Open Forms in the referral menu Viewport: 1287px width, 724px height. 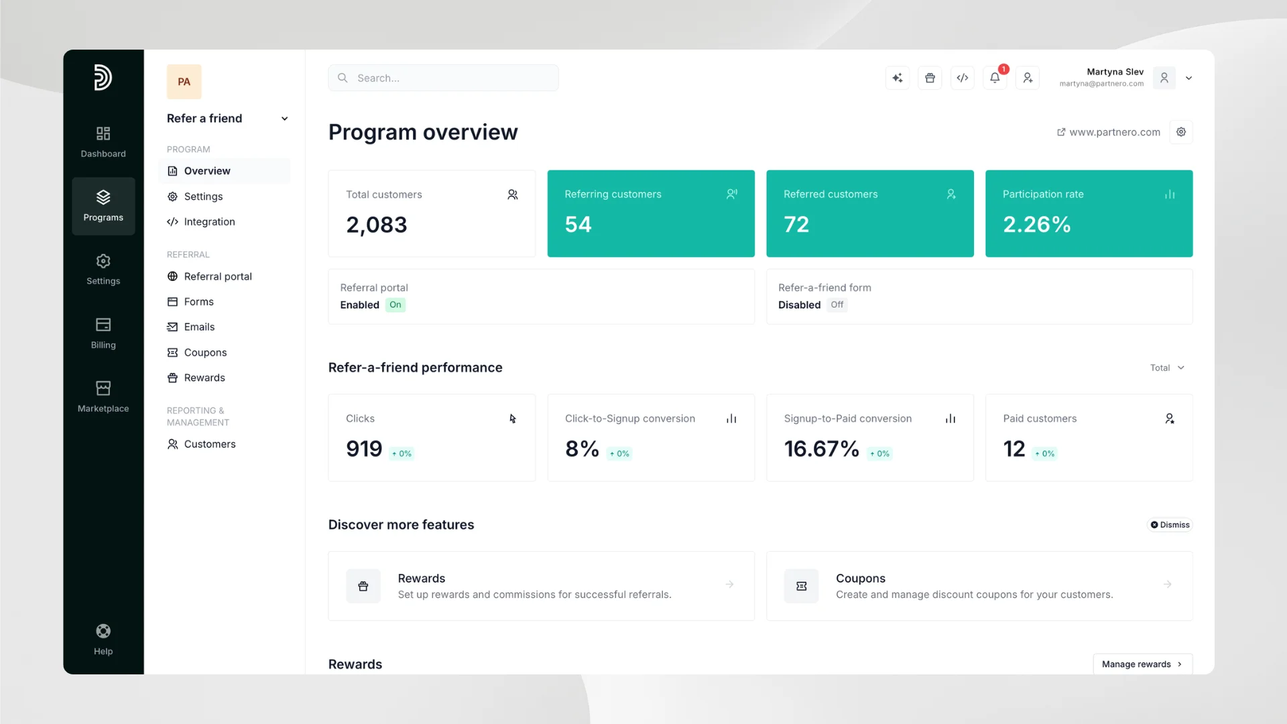(225, 302)
